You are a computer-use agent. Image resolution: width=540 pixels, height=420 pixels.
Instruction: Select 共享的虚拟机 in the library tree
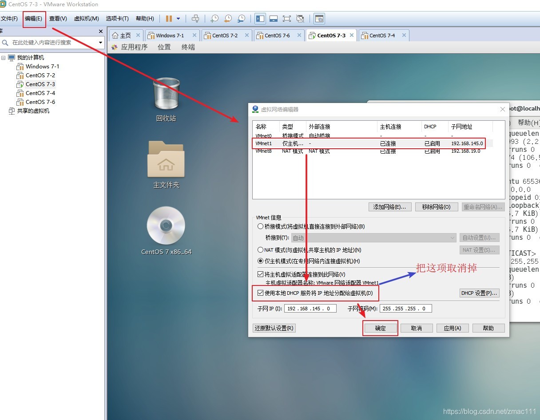coord(33,111)
